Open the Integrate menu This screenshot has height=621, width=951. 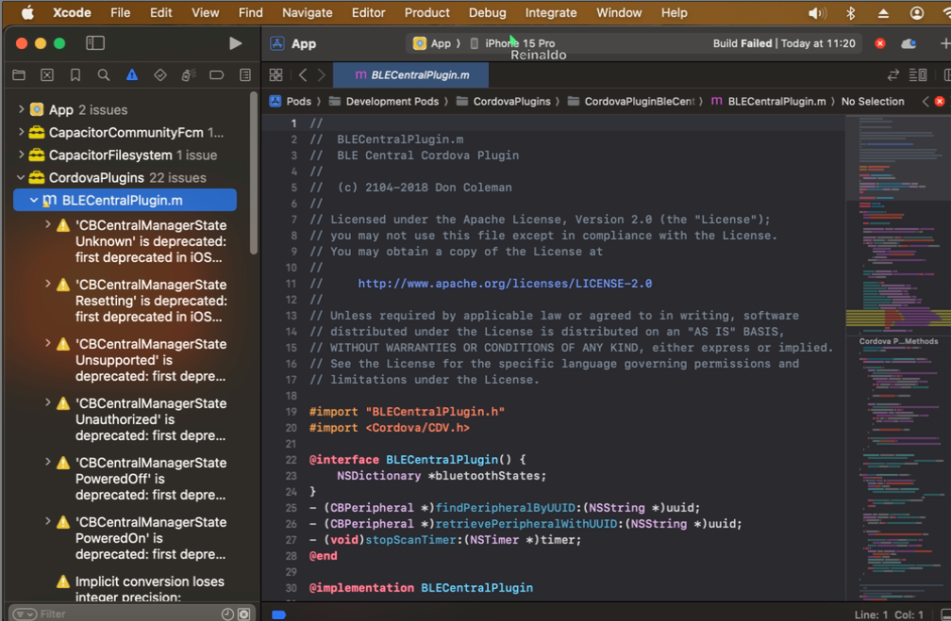tap(551, 12)
